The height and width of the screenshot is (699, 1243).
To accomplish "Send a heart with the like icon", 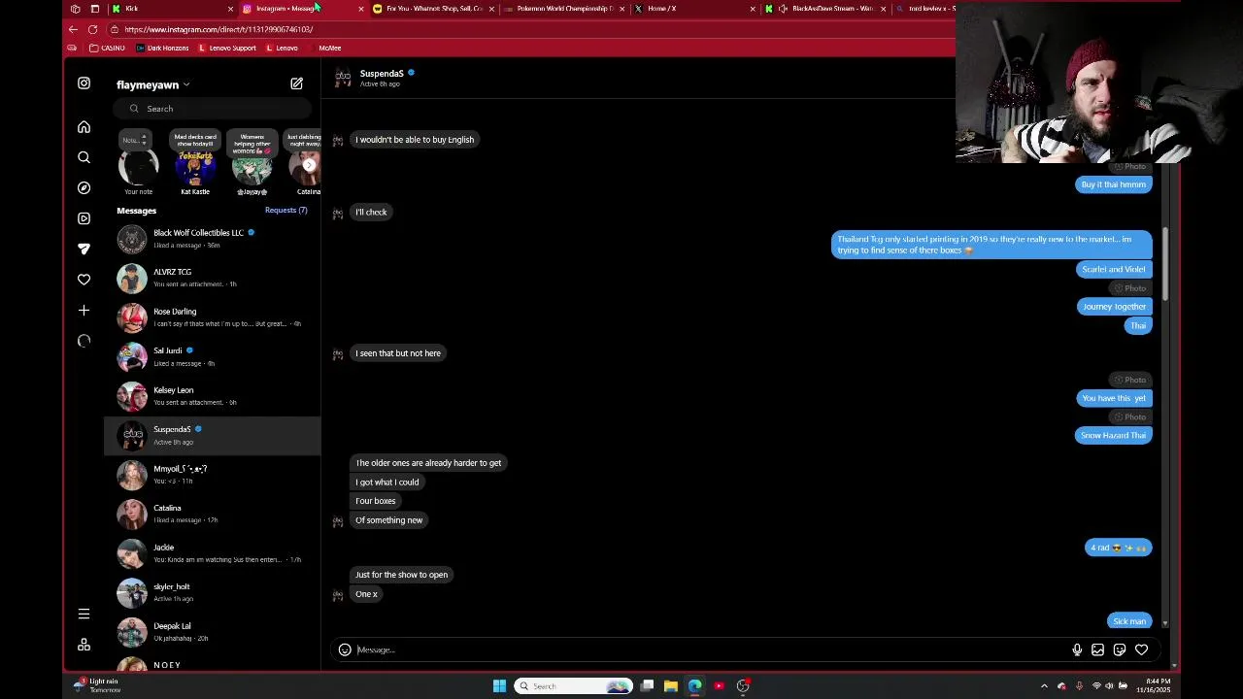I will tap(1142, 649).
